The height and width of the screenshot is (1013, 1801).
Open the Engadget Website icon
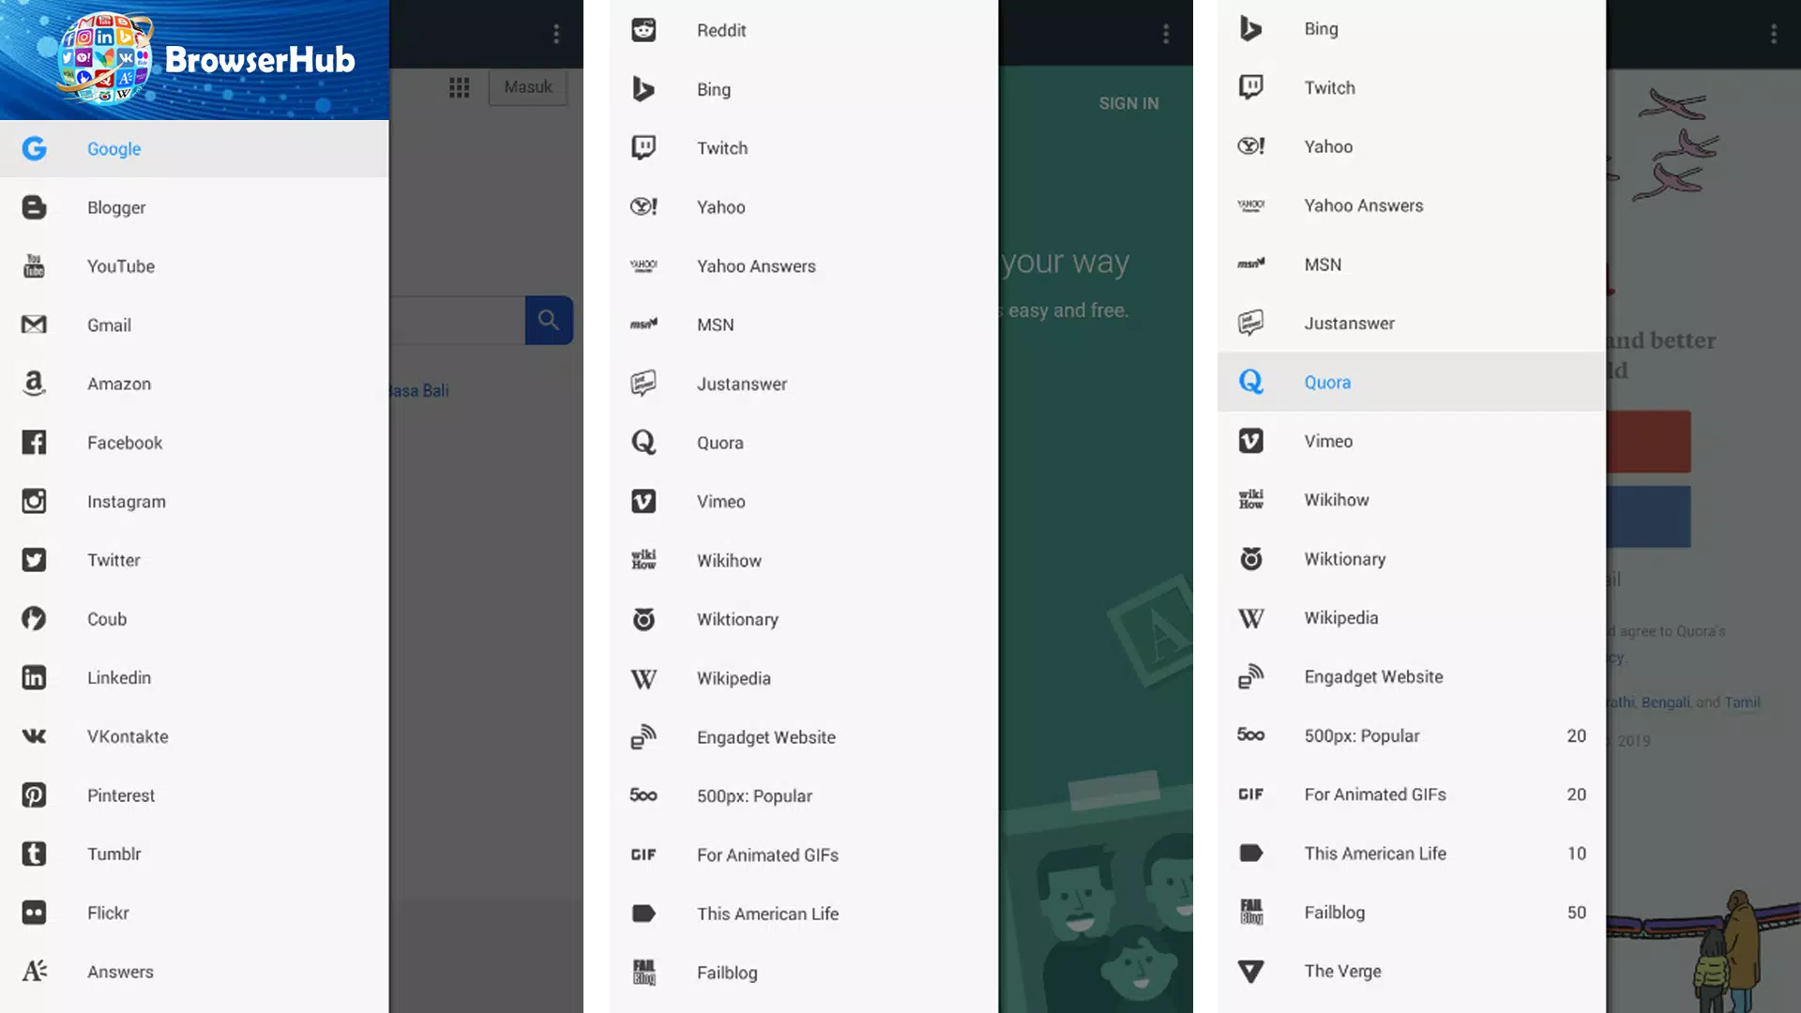pos(642,736)
